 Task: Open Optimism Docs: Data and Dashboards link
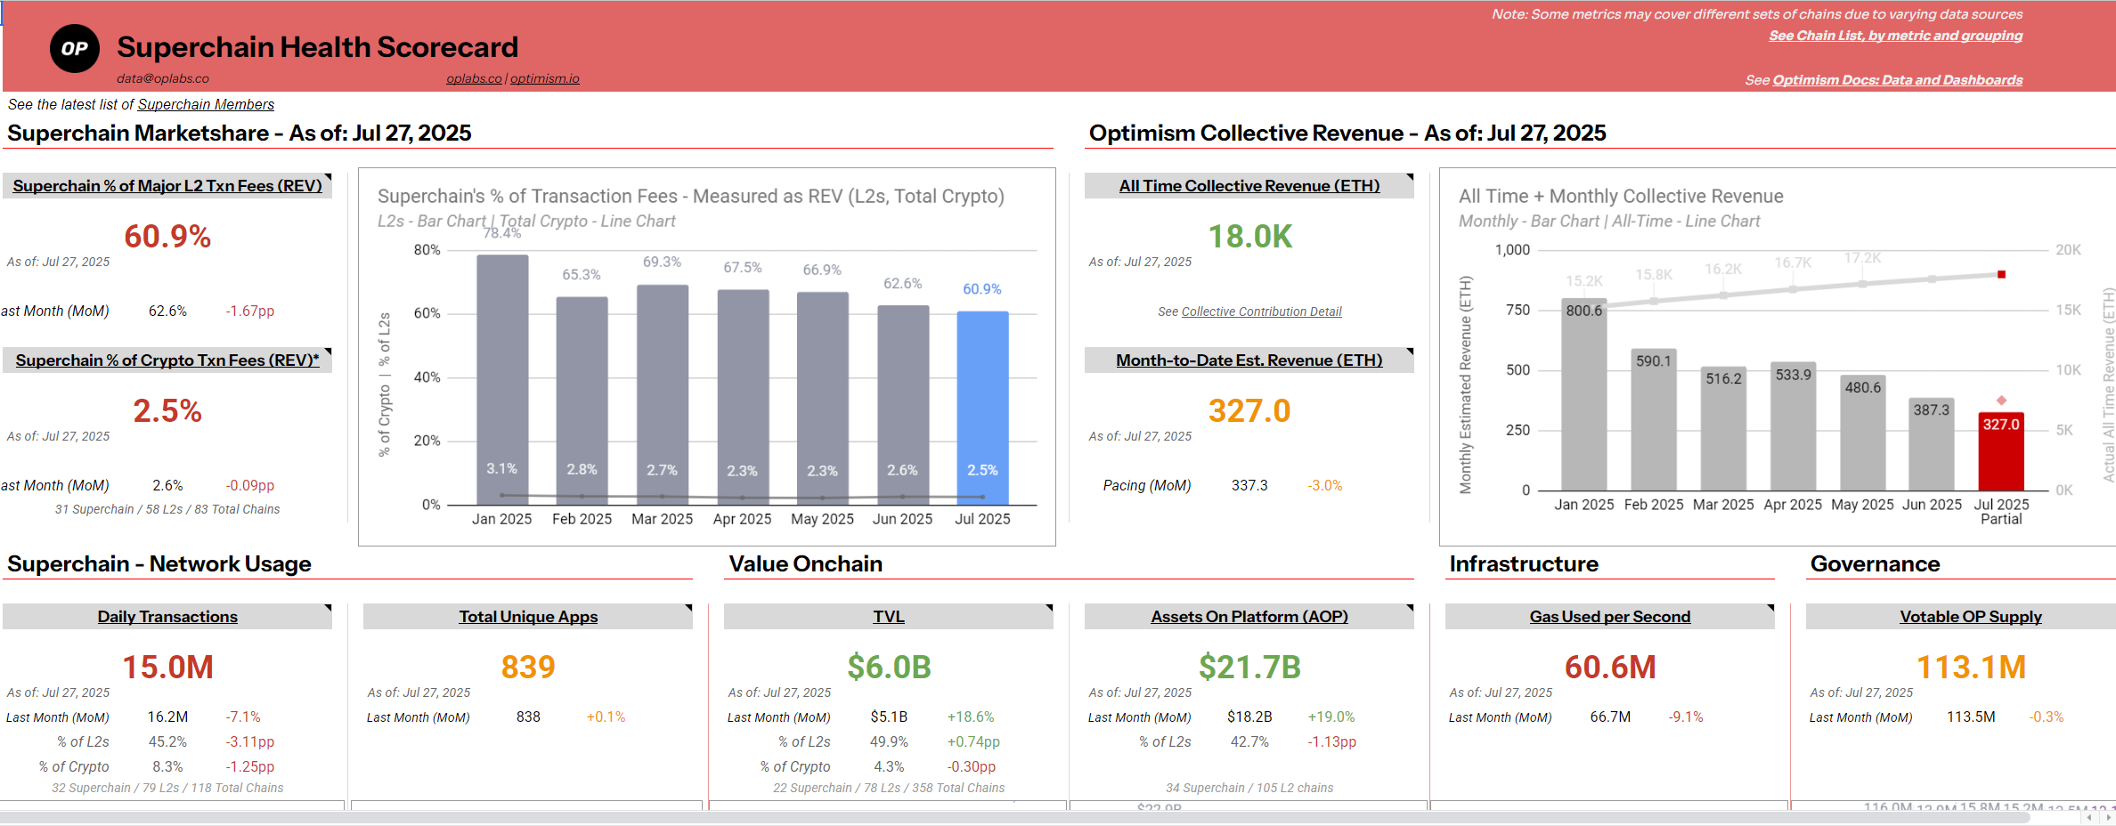1898,80
